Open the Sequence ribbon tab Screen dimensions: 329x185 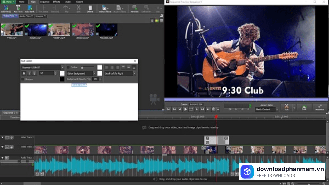[x=45, y=2]
